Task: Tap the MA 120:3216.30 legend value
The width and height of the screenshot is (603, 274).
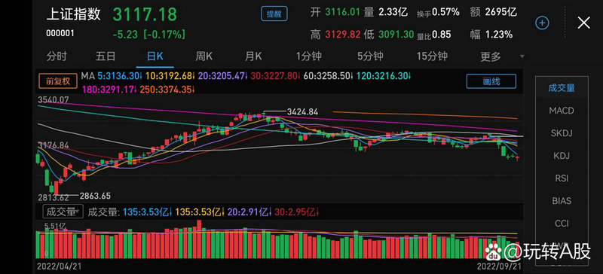Action: [383, 76]
